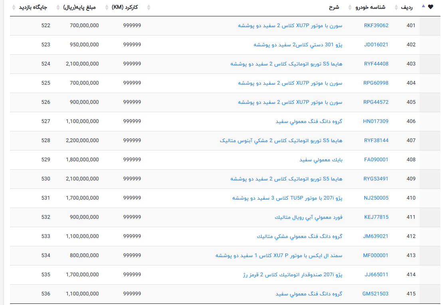Open گروه دانگ فنگ description row 415
Image resolution: width=446 pixels, height=305 pixels.
(x=309, y=293)
